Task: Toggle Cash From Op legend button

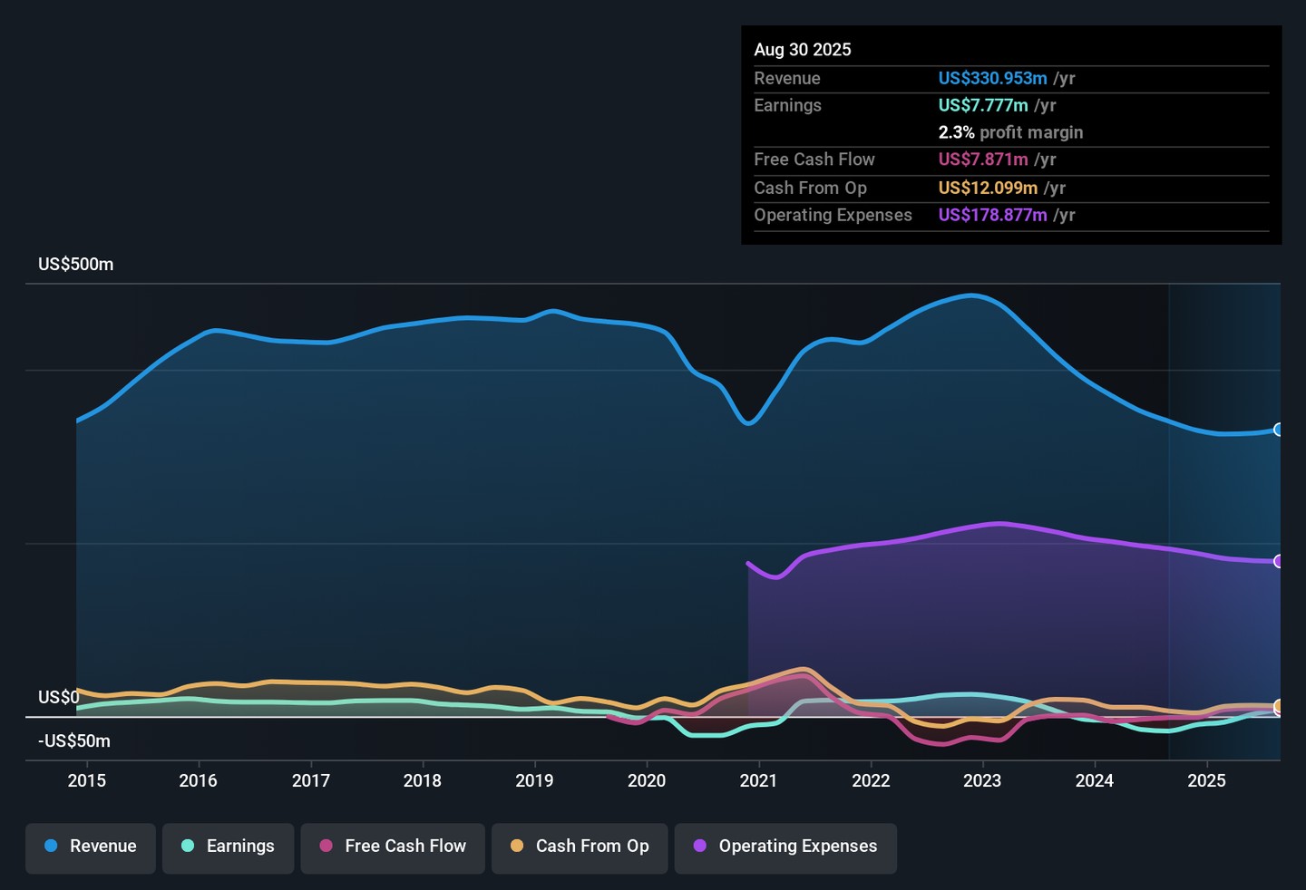Action: (580, 846)
